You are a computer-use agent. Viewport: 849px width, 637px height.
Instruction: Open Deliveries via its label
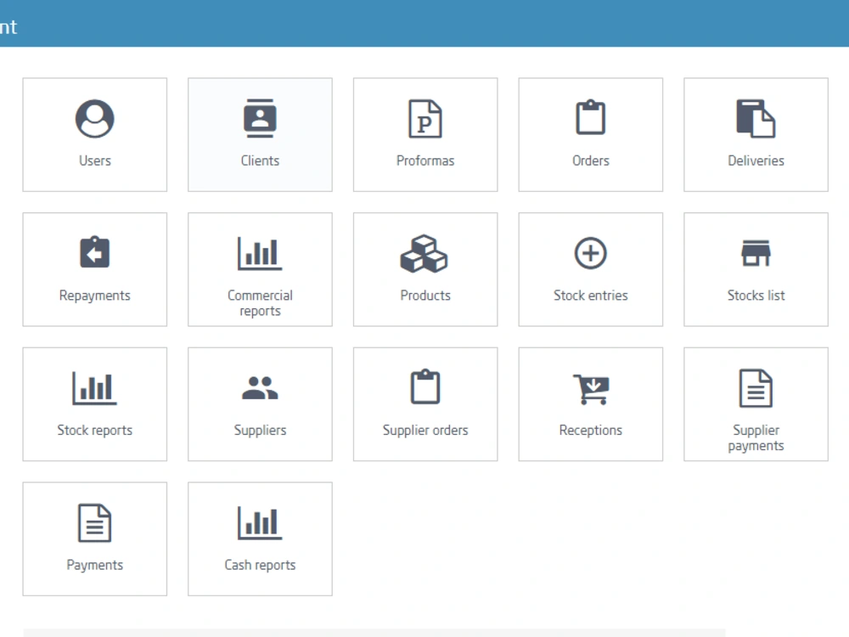tap(756, 161)
